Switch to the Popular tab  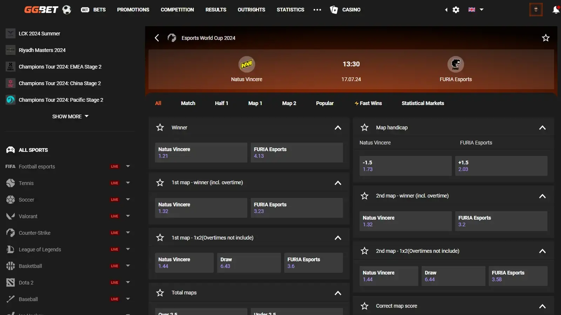coord(325,103)
